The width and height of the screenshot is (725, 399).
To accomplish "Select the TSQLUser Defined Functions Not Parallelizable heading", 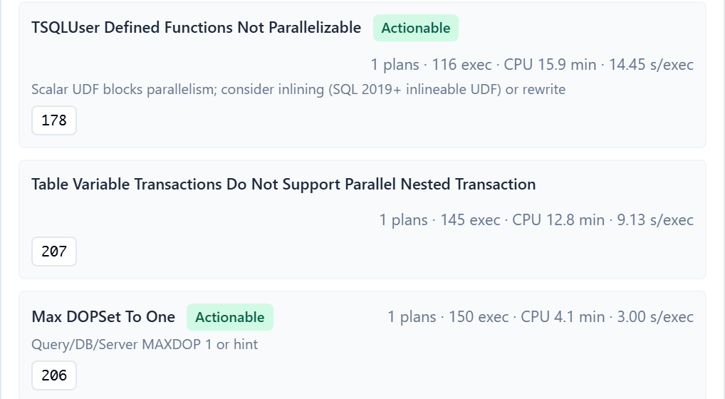I will pos(196,28).
